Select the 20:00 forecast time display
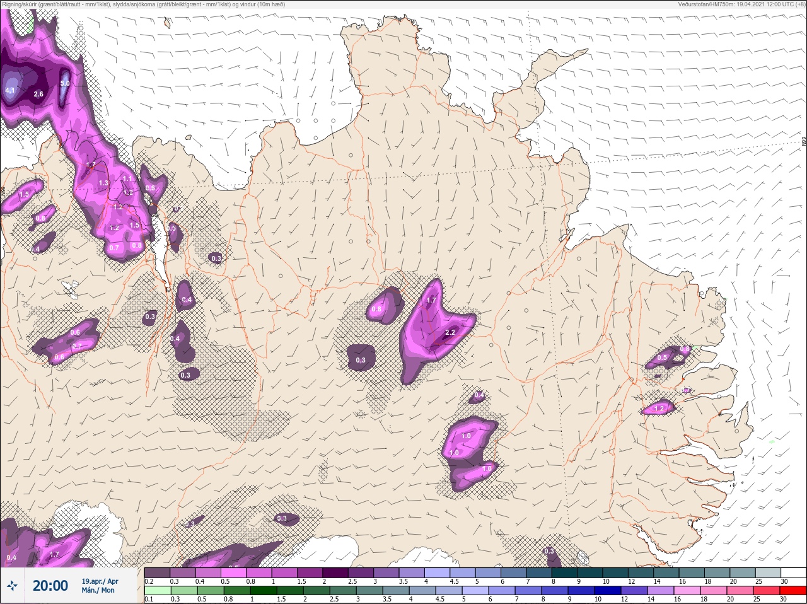 [x=50, y=586]
